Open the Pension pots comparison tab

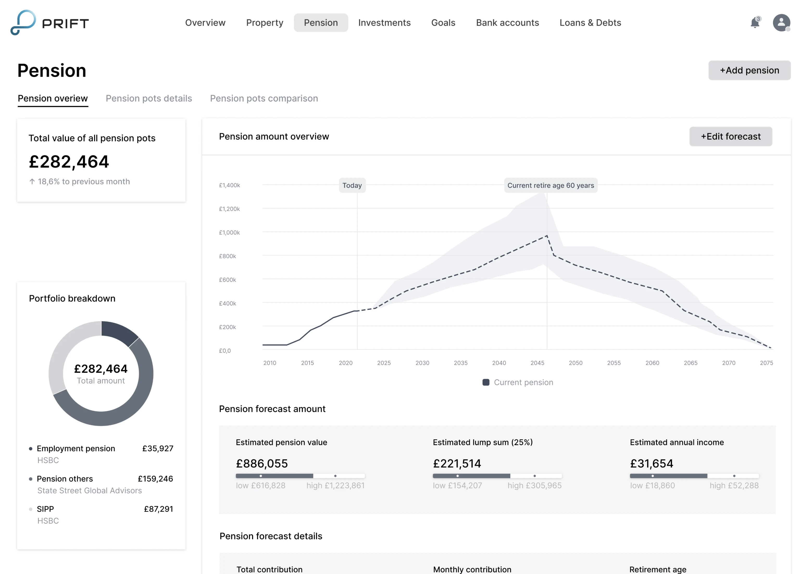tap(264, 98)
